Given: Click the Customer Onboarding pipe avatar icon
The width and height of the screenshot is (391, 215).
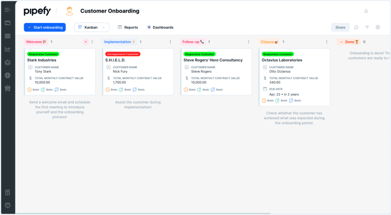Looking at the screenshot, I should 69,11.
